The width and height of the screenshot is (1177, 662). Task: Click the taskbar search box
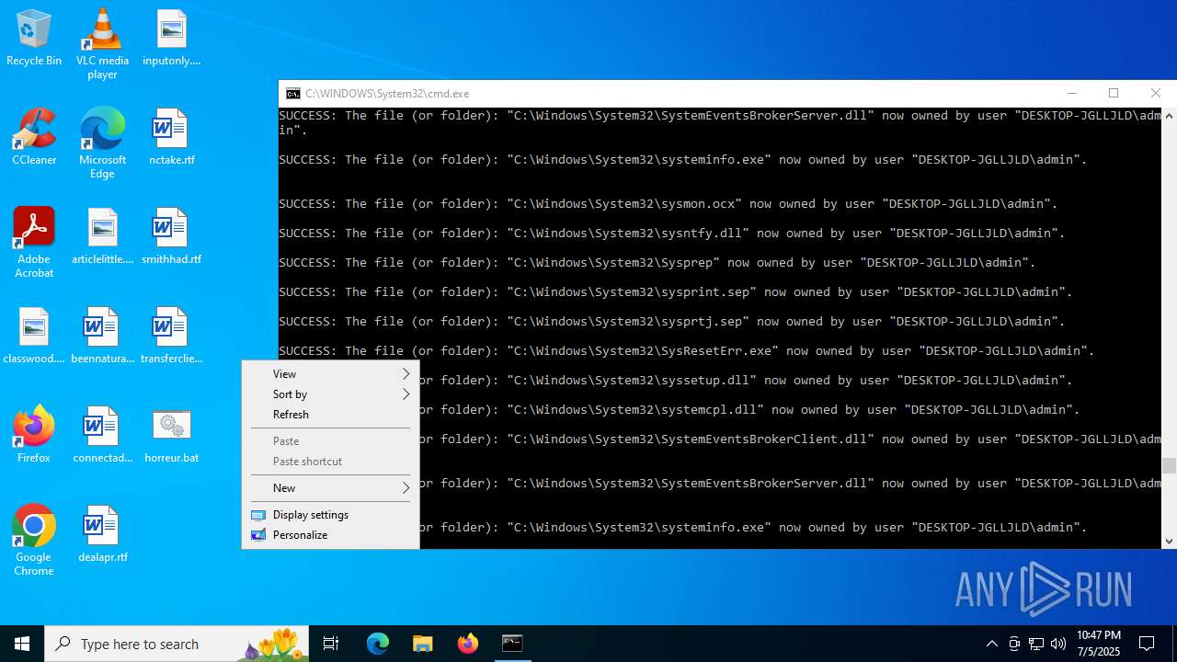pyautogui.click(x=177, y=644)
